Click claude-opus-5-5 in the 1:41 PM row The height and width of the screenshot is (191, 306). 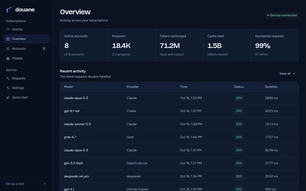coord(76,150)
